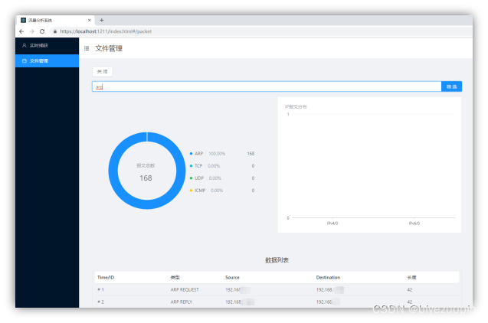The height and width of the screenshot is (323, 488).
Task: Click the ARP REPLY type cell
Action: point(182,302)
